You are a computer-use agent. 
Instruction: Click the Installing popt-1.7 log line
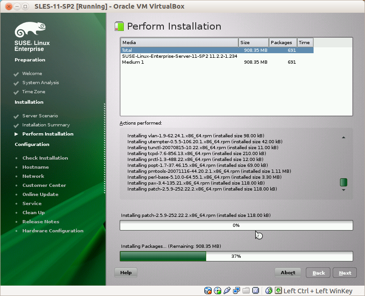[198, 166]
